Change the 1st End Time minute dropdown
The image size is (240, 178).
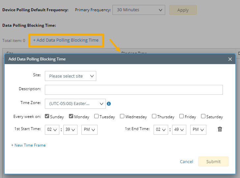179,130
